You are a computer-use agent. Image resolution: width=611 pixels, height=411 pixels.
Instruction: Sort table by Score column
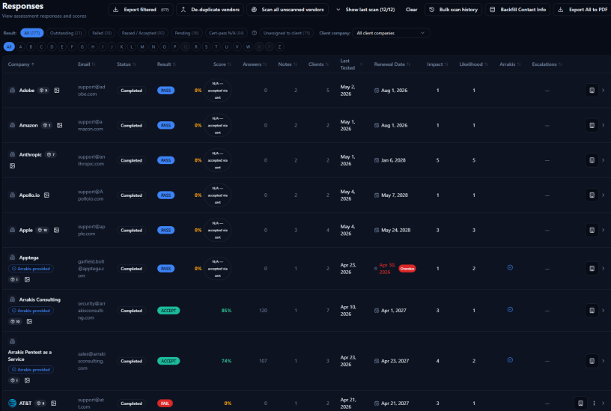pyautogui.click(x=222, y=64)
